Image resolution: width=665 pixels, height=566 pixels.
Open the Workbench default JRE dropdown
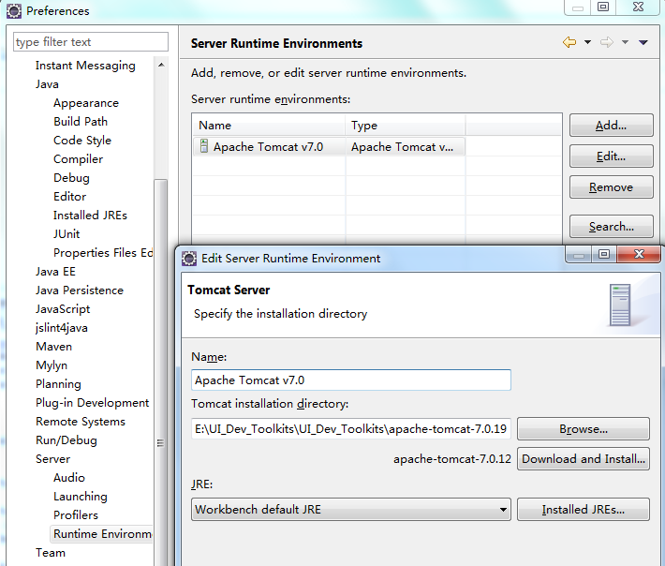tap(350, 509)
